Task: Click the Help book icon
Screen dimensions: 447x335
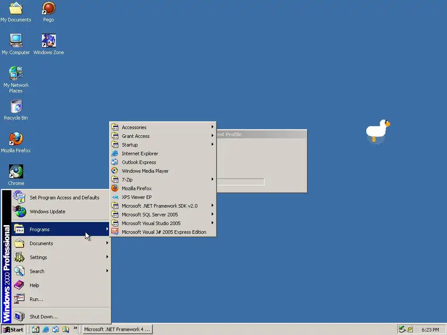Action: pyautogui.click(x=19, y=285)
